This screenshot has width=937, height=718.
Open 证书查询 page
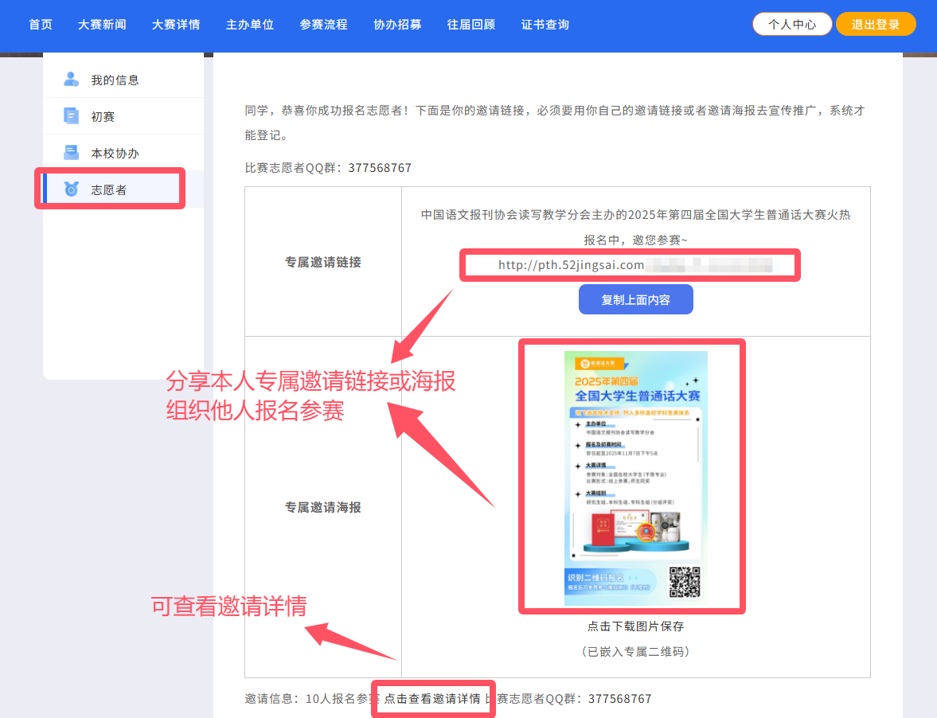click(x=545, y=25)
